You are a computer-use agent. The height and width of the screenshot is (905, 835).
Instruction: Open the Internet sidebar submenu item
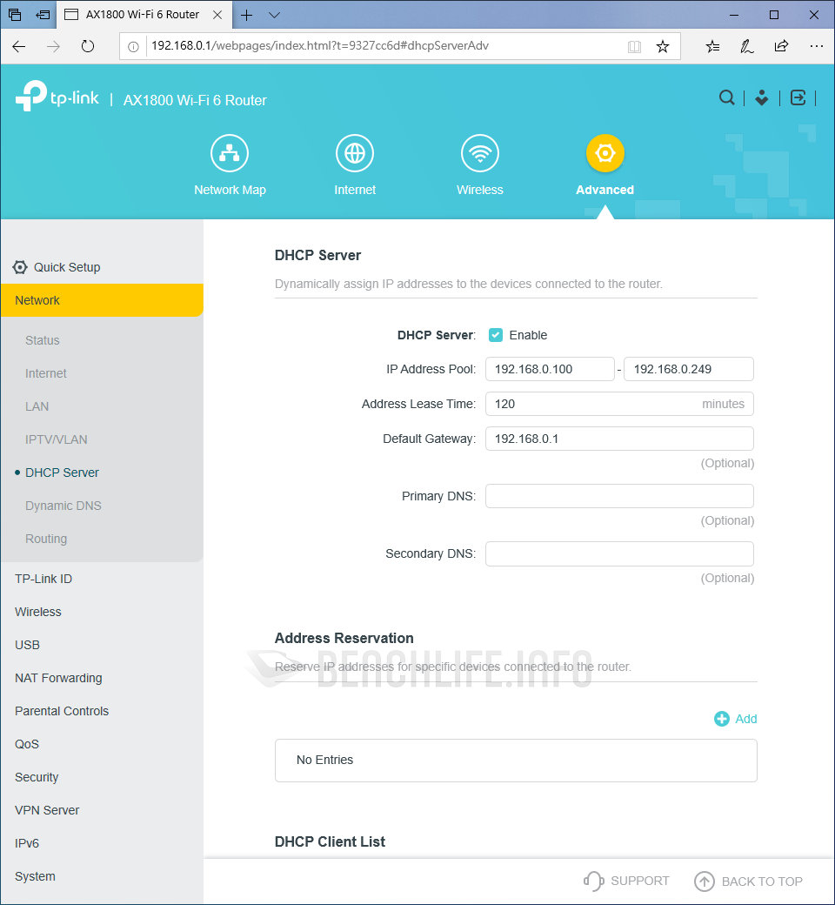pyautogui.click(x=45, y=373)
